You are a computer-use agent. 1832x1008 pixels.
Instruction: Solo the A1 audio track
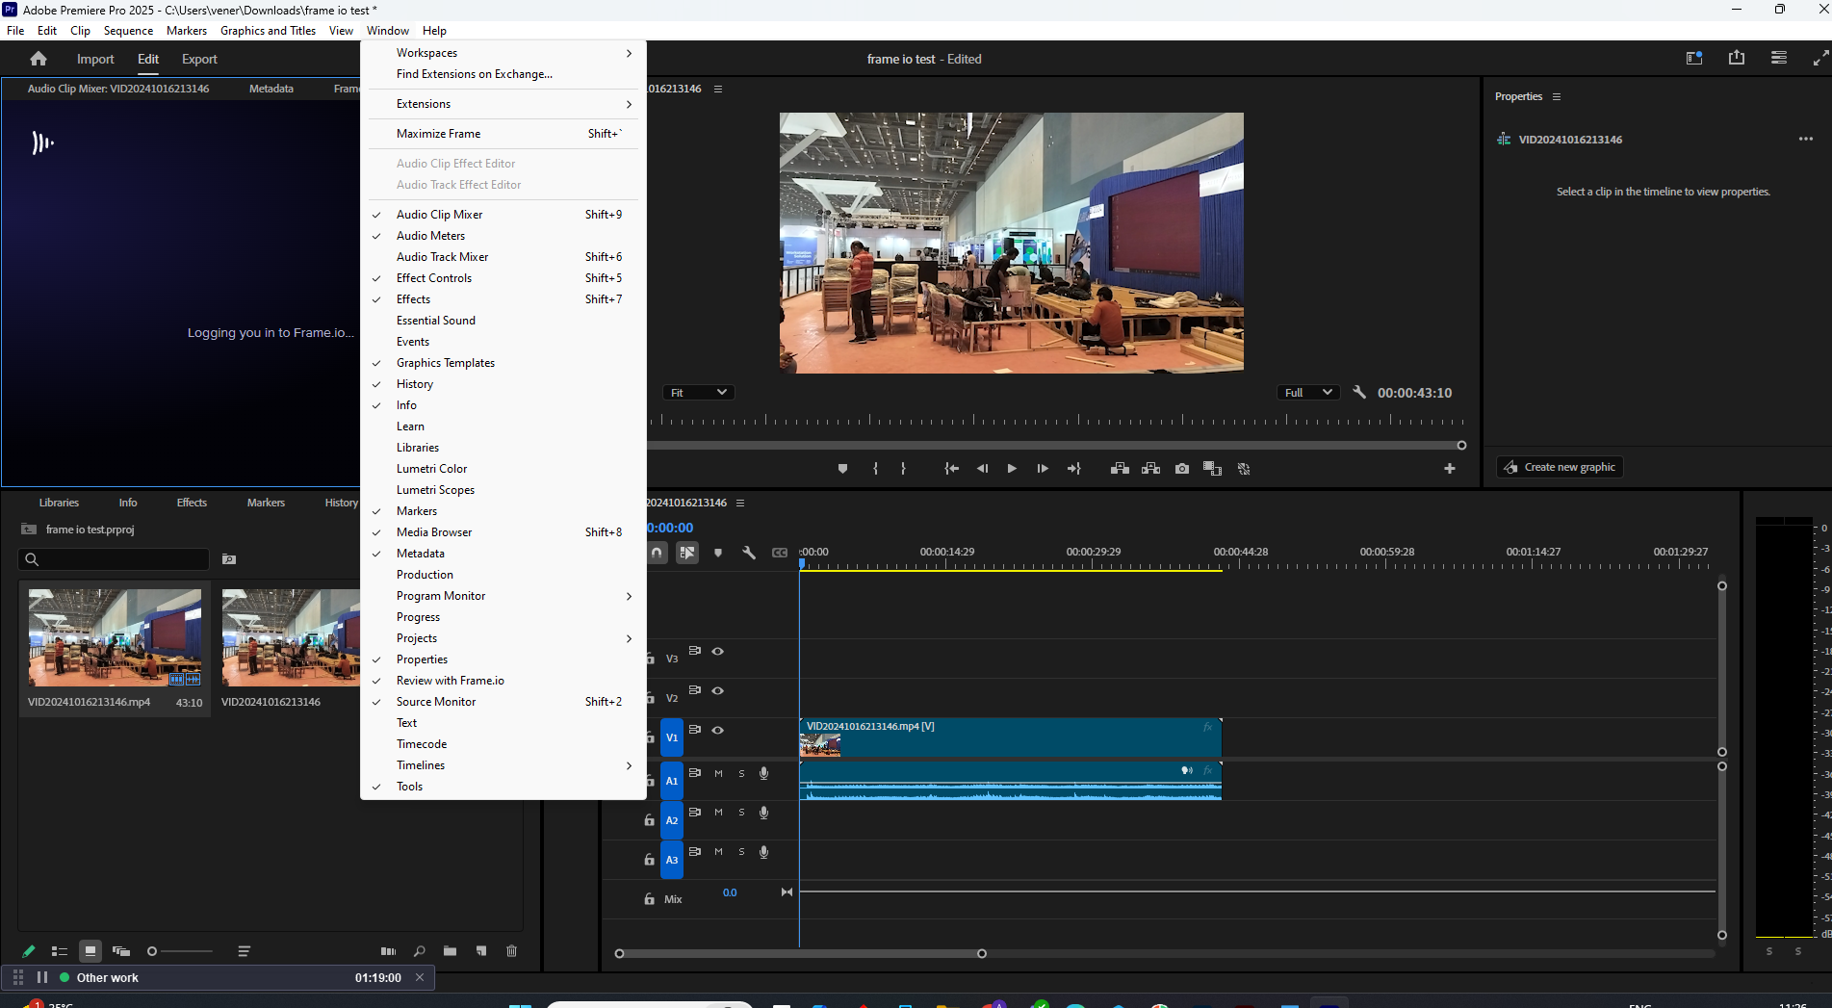point(741,773)
